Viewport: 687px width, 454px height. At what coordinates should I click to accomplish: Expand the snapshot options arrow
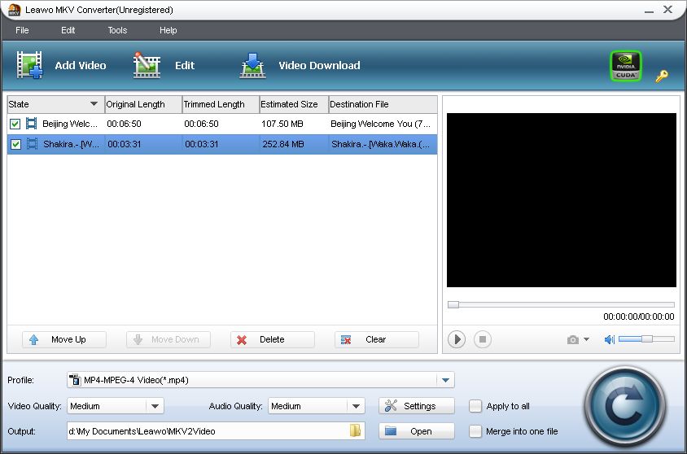(586, 339)
